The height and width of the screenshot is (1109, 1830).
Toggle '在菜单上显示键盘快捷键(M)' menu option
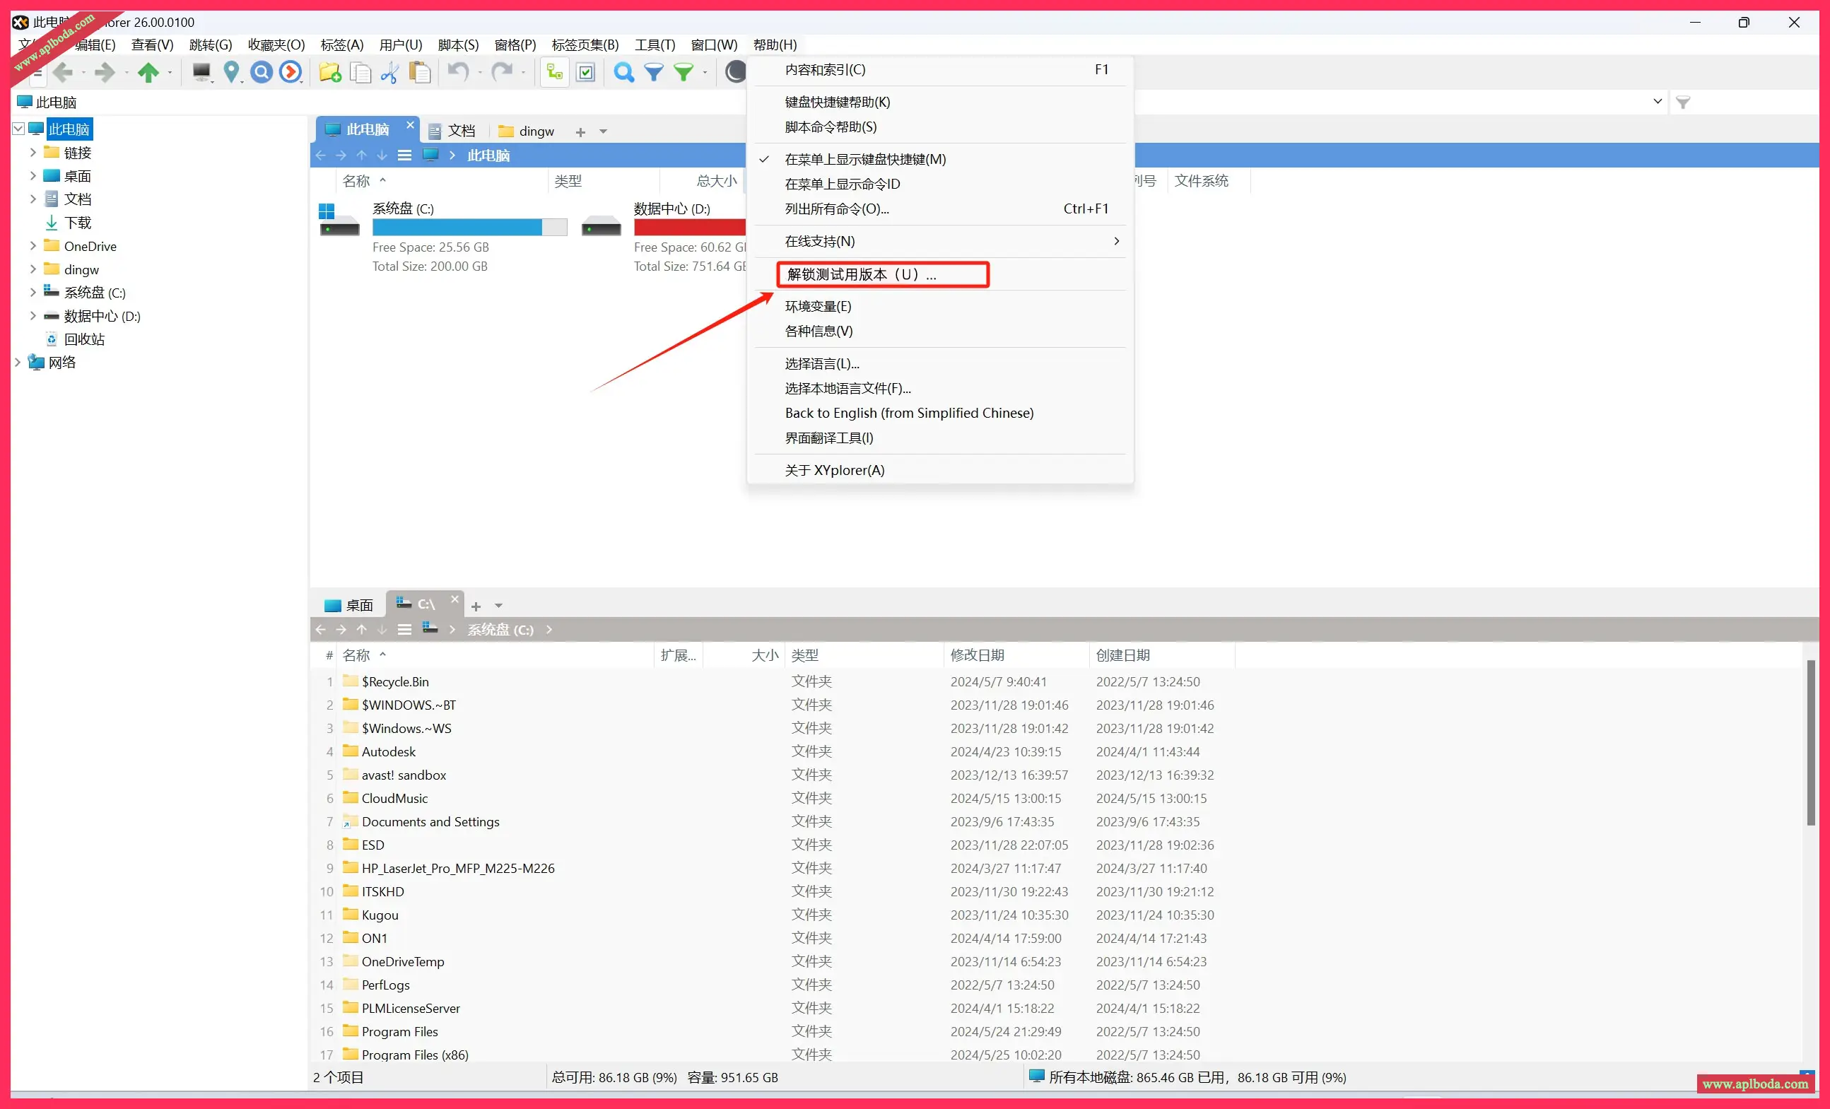pos(864,159)
